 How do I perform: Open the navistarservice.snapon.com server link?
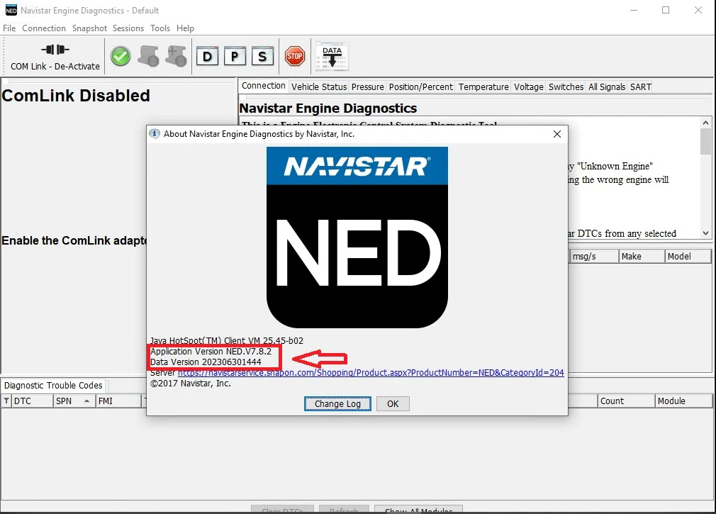point(371,372)
